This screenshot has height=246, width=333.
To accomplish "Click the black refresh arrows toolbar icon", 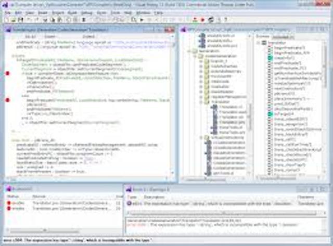I will [x=211, y=20].
